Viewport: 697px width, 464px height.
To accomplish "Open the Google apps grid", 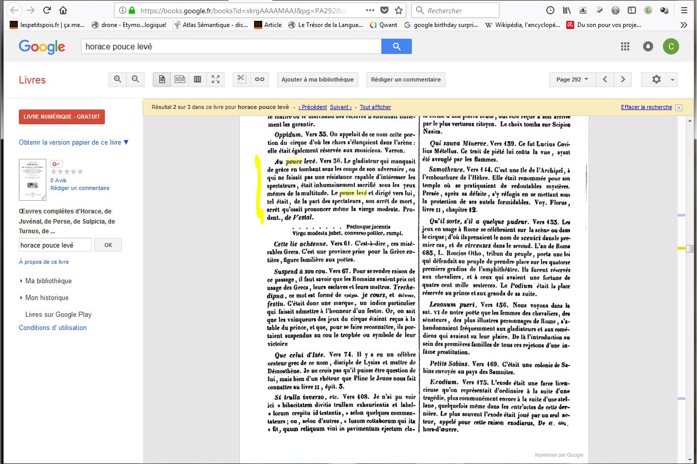I will (625, 46).
